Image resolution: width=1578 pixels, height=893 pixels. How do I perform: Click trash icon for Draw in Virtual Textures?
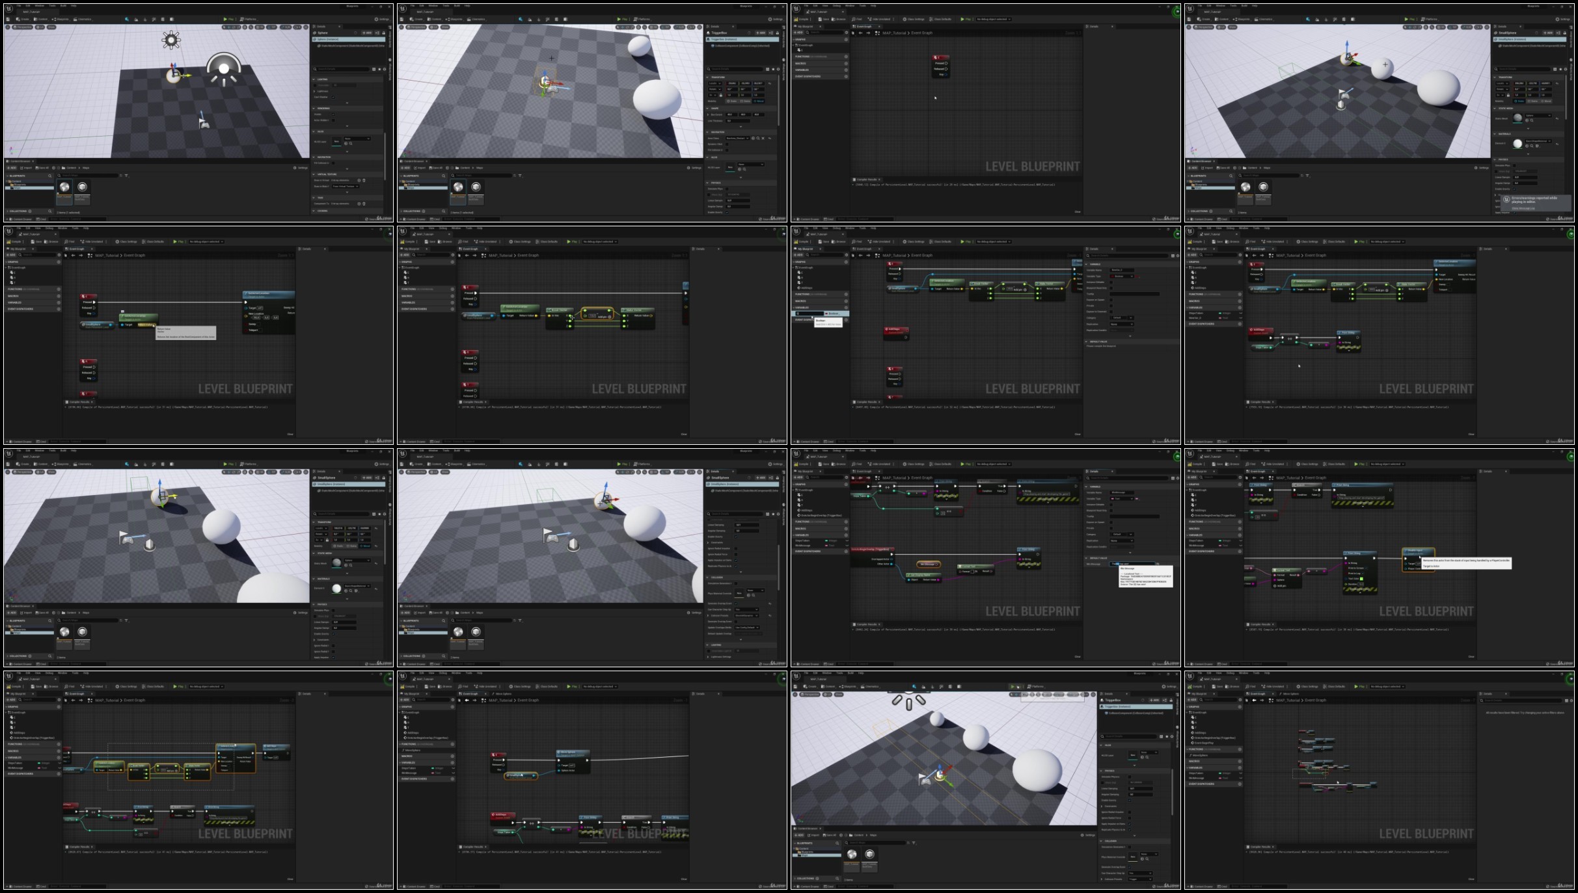pyautogui.click(x=364, y=180)
